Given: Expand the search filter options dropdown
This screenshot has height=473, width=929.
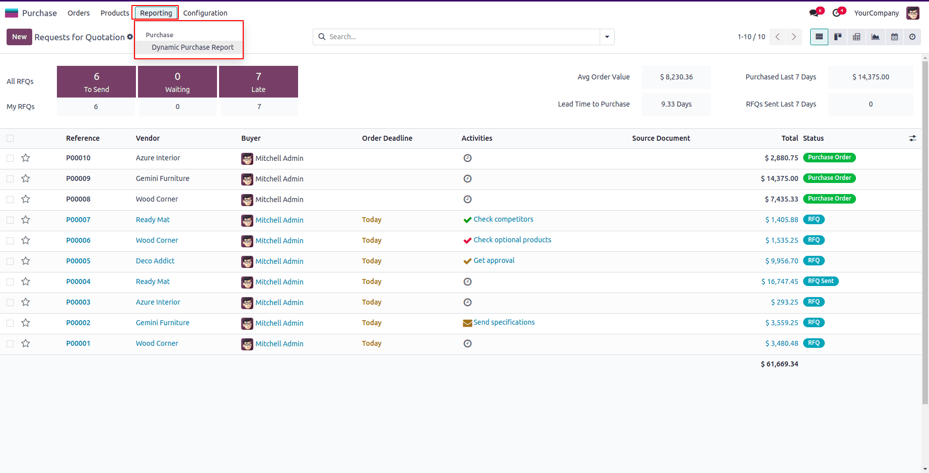Looking at the screenshot, I should coord(607,37).
